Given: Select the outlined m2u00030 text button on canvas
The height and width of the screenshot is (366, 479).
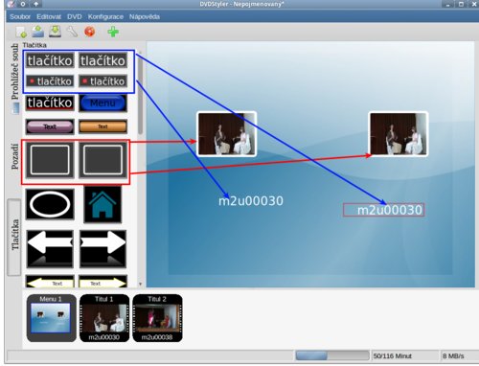Looking at the screenshot, I should pyautogui.click(x=383, y=210).
